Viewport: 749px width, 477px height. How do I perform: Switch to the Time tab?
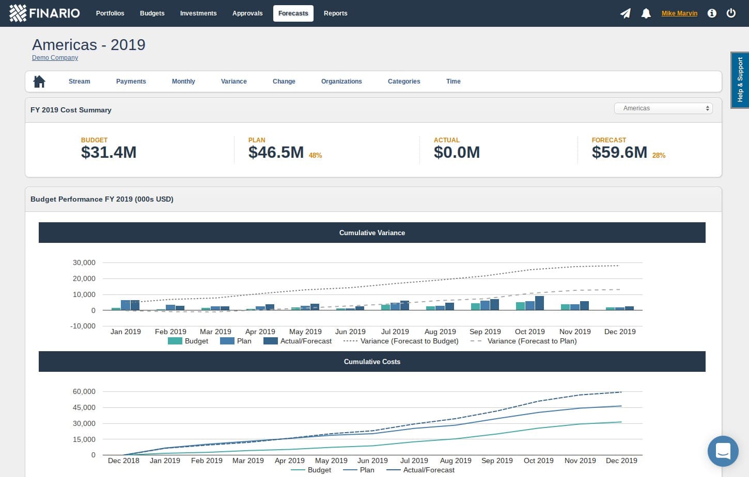pos(454,81)
